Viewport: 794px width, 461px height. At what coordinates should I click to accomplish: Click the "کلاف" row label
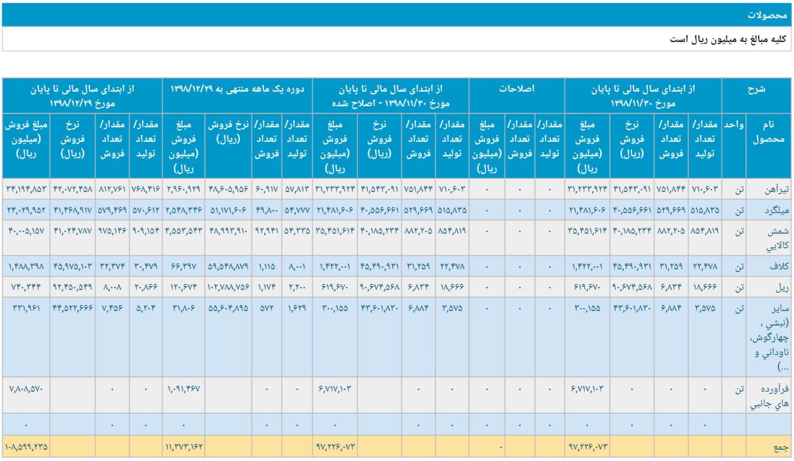point(779,266)
